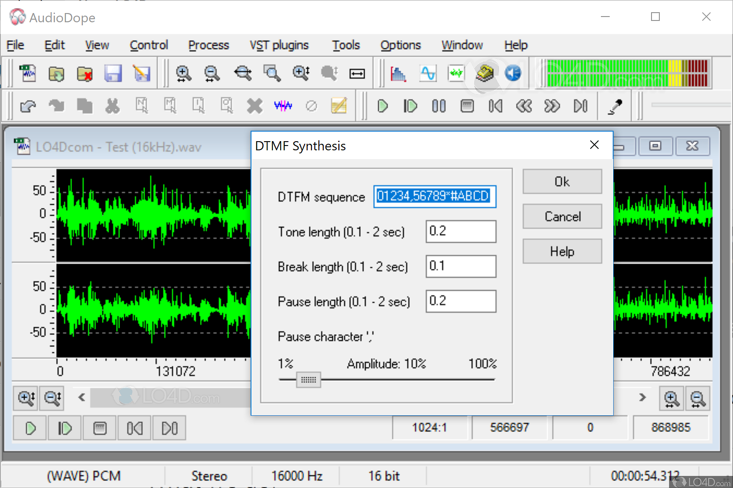Open the Process menu
The height and width of the screenshot is (488, 733).
coord(209,45)
